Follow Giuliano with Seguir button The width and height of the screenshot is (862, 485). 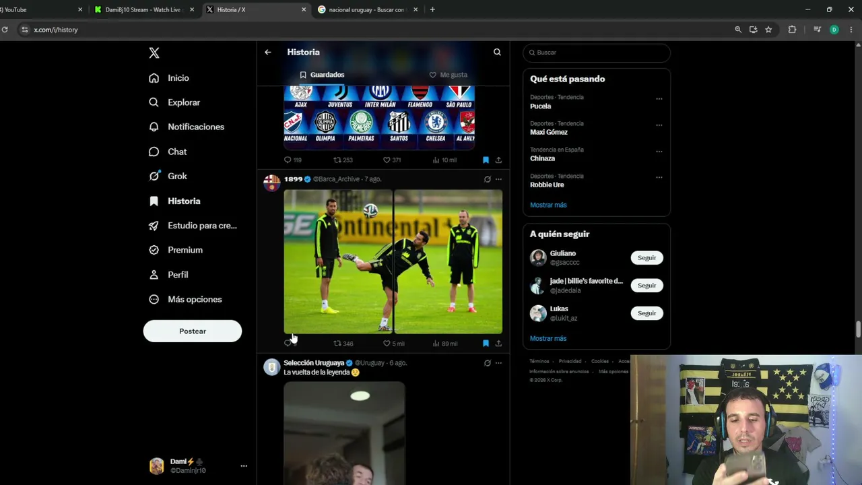[x=646, y=258]
